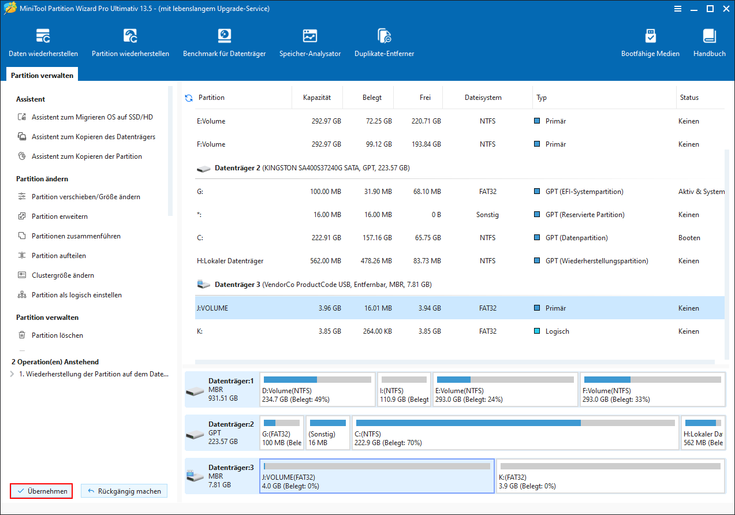This screenshot has height=515, width=735.
Task: Click Übernehmen to apply pending operations
Action: coord(41,491)
